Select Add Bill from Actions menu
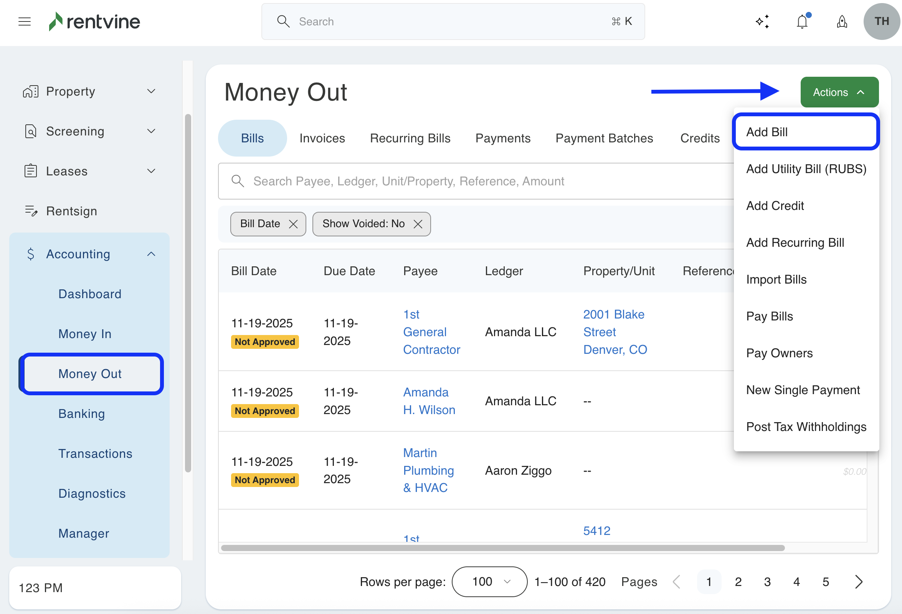Image resolution: width=902 pixels, height=614 pixels. [x=805, y=132]
